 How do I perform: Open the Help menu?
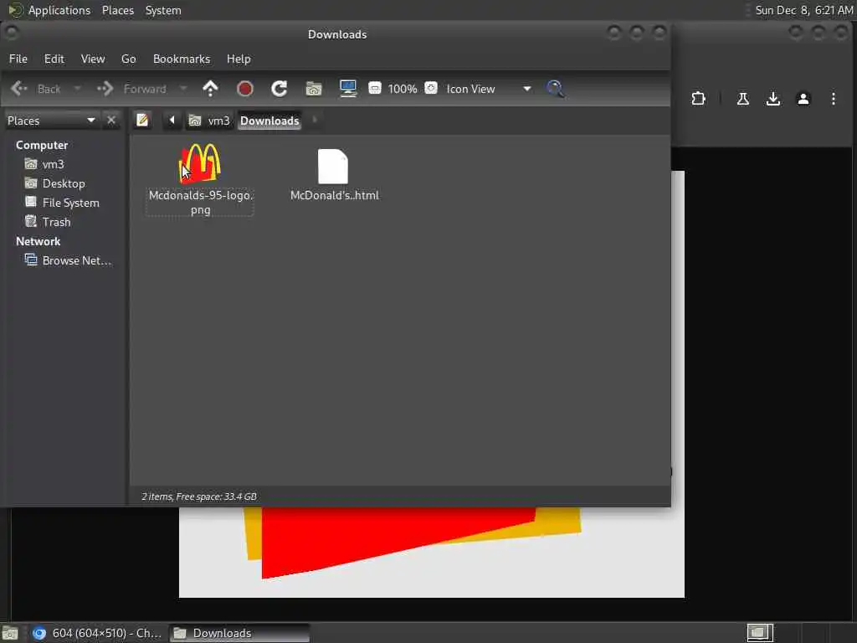click(x=239, y=59)
